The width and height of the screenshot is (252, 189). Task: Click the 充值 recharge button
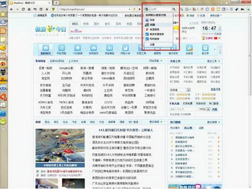coord(214,109)
